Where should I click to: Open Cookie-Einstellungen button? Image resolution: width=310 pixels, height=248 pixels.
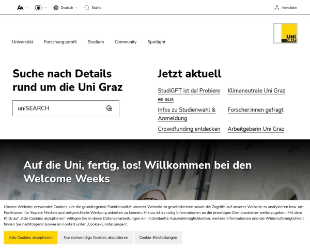pos(158,238)
